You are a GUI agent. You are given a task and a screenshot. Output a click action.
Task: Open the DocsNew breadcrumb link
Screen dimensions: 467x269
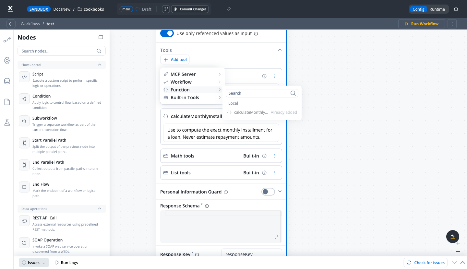(62, 9)
